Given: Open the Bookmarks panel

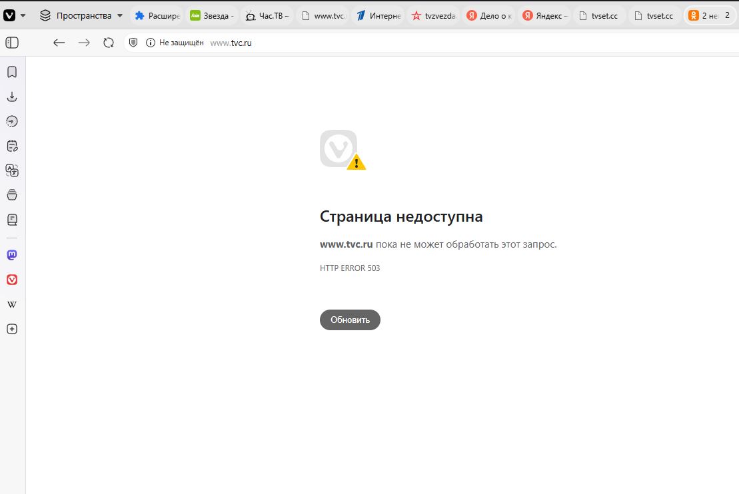Looking at the screenshot, I should point(12,72).
